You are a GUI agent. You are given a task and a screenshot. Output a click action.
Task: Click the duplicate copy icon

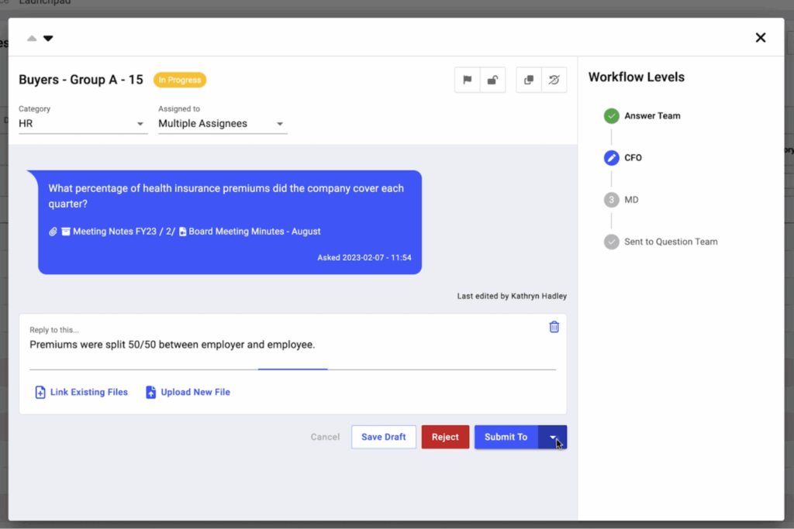(529, 80)
